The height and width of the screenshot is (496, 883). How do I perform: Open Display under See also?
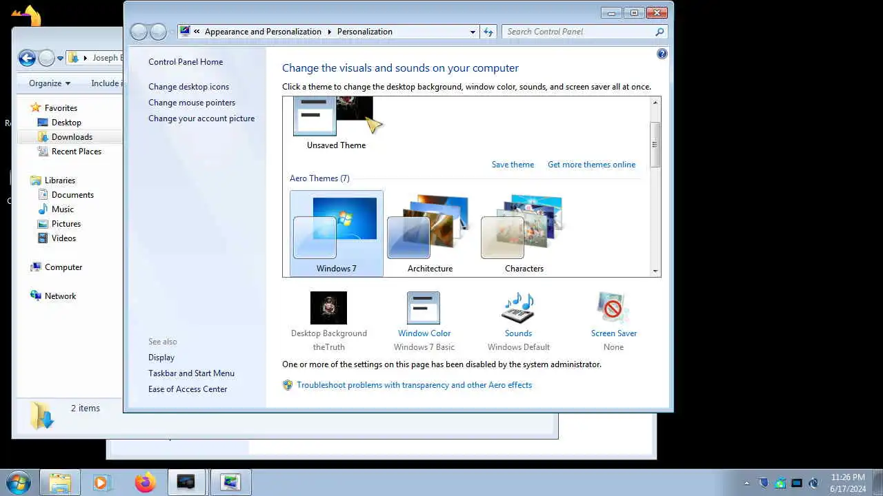pyautogui.click(x=161, y=358)
